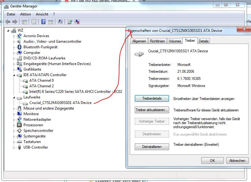Click the action pane toolbar icon
The width and height of the screenshot is (251, 182).
[51, 22]
